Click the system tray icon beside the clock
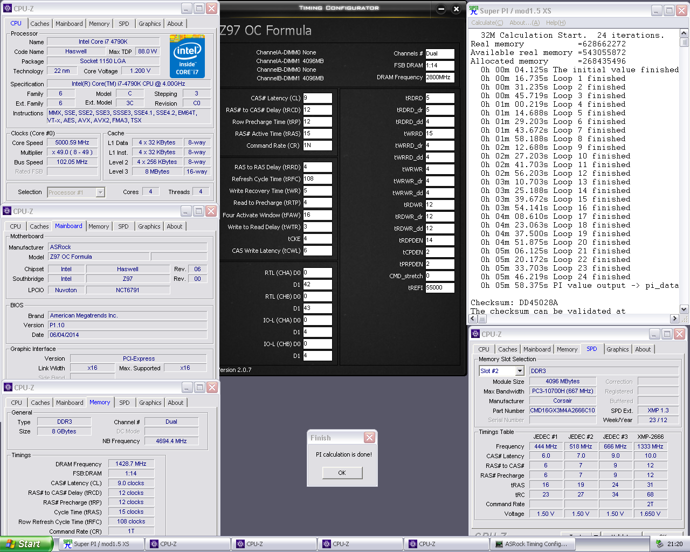Image resolution: width=690 pixels, height=552 pixels. tap(659, 544)
